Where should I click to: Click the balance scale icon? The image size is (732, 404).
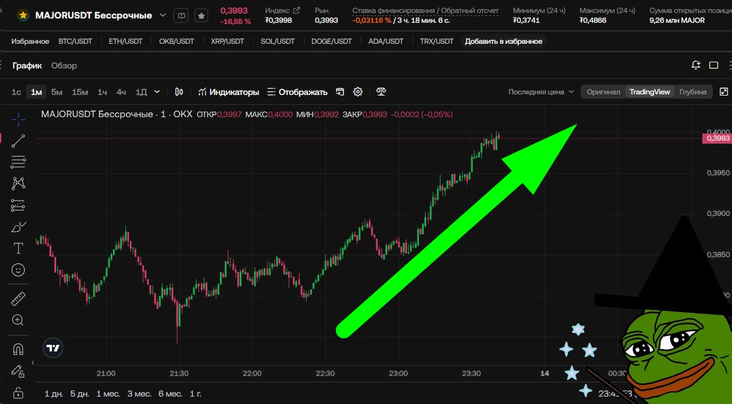click(x=381, y=92)
